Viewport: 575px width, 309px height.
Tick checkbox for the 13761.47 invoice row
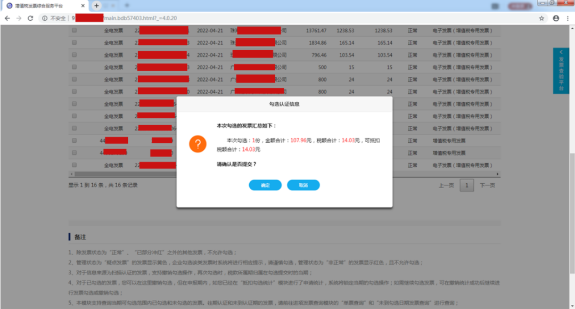tap(75, 30)
